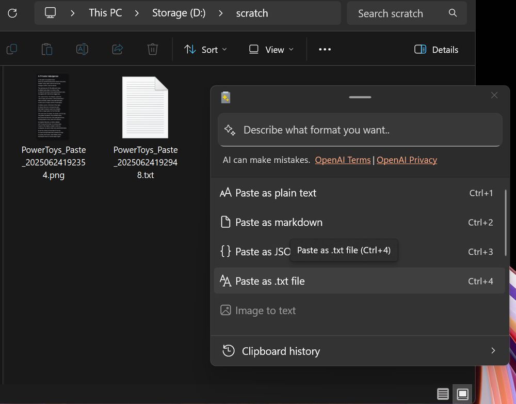Expand Clipboard history with chevron
Image resolution: width=516 pixels, height=404 pixels.
[x=493, y=351]
